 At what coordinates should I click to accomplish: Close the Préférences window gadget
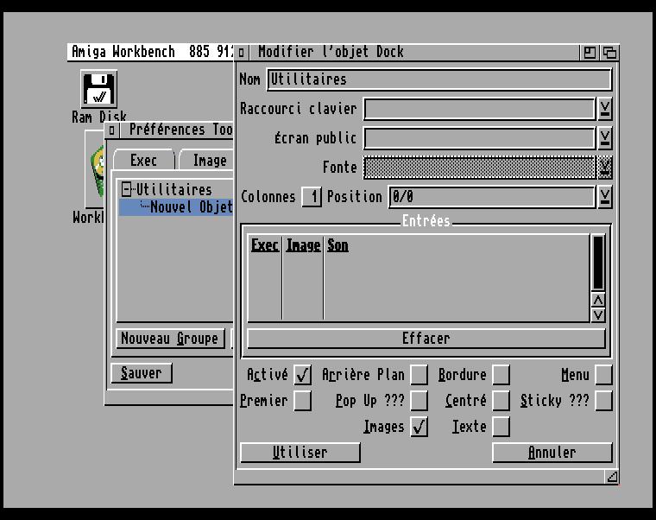point(112,130)
